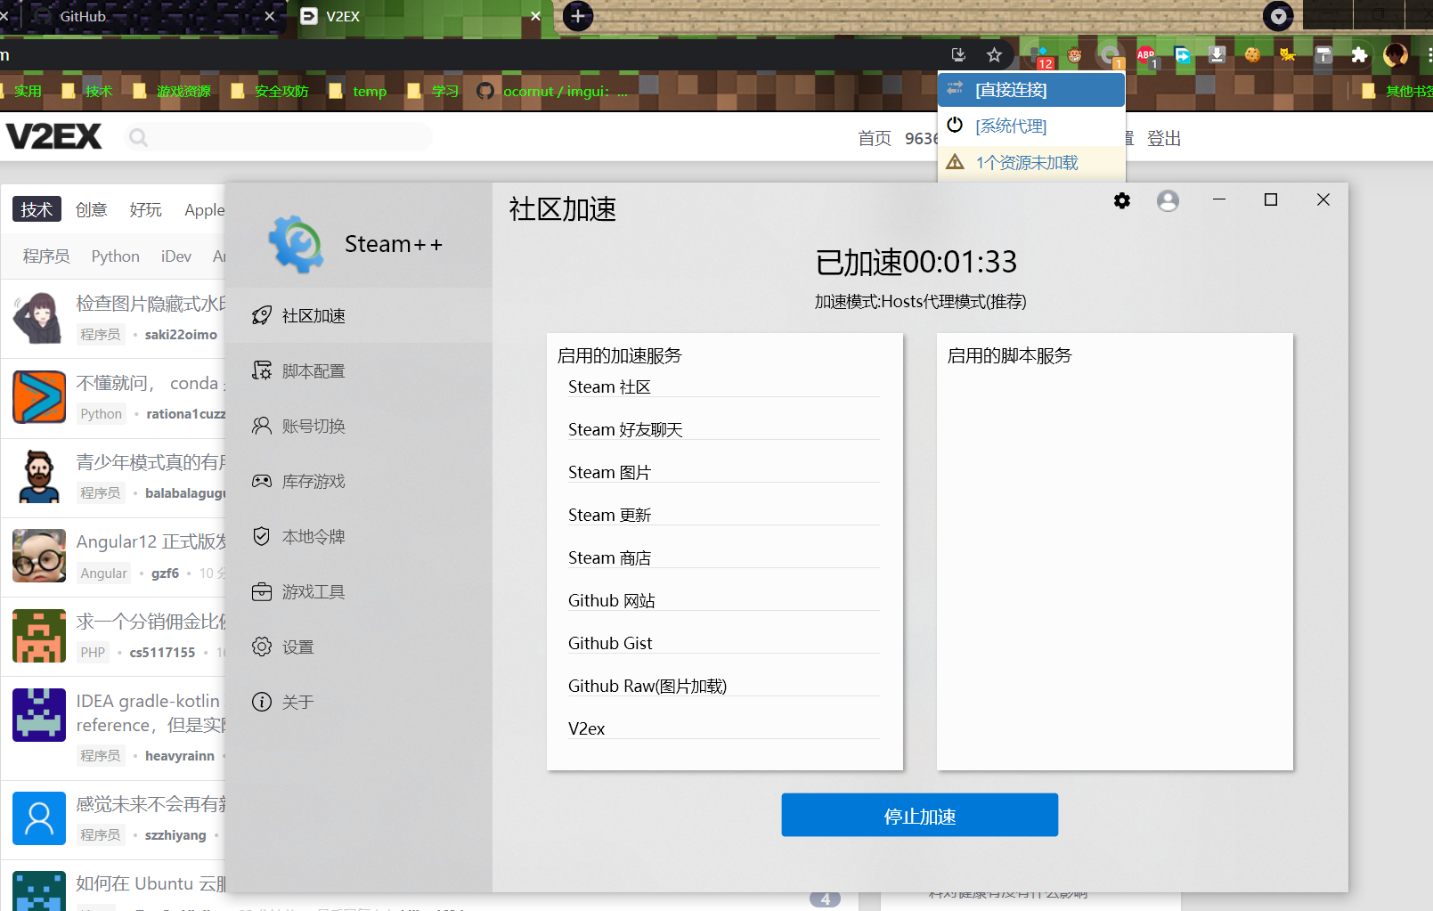
Task: Click the Steam++ user account avatar icon
Action: point(1168,201)
